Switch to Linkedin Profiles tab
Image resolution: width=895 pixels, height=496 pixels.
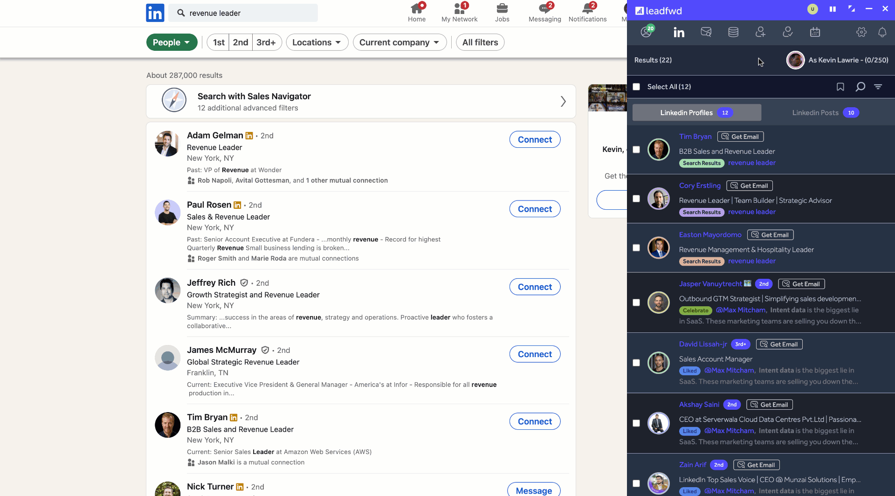(697, 113)
